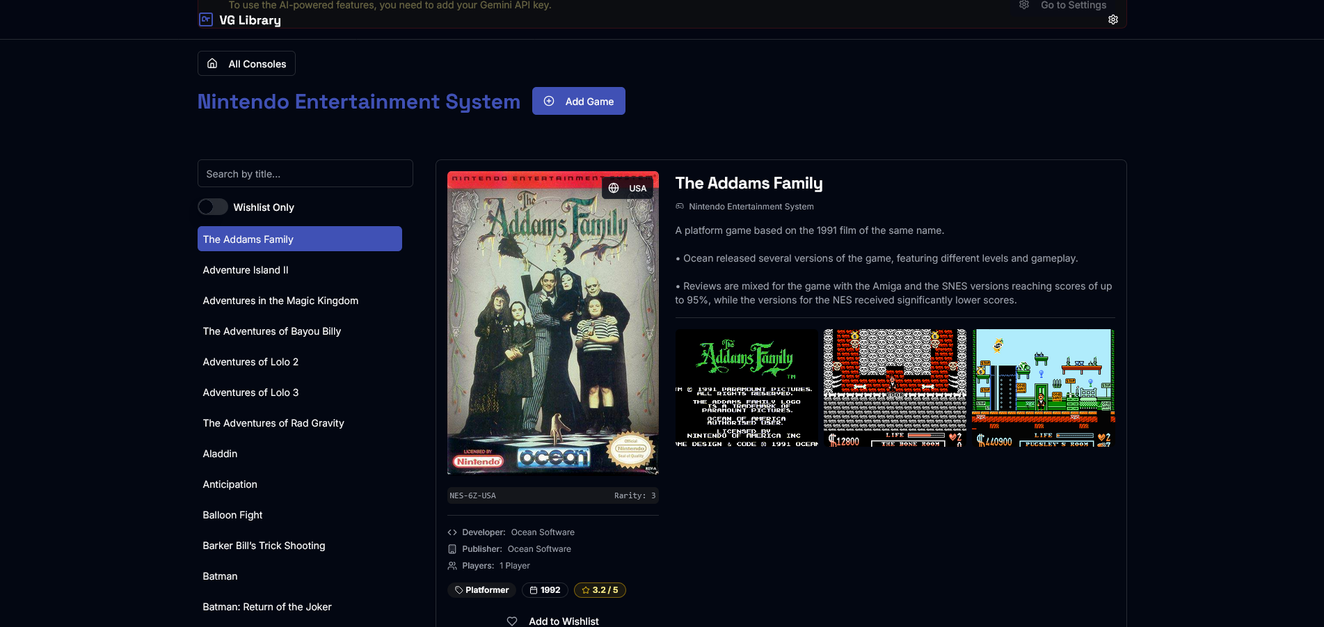Select Aladdin in the game list
The height and width of the screenshot is (627, 1324).
300,453
